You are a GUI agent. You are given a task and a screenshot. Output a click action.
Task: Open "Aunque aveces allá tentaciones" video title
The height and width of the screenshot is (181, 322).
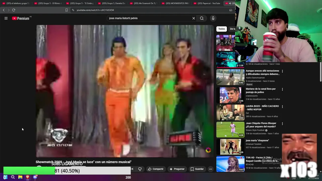coord(263,72)
